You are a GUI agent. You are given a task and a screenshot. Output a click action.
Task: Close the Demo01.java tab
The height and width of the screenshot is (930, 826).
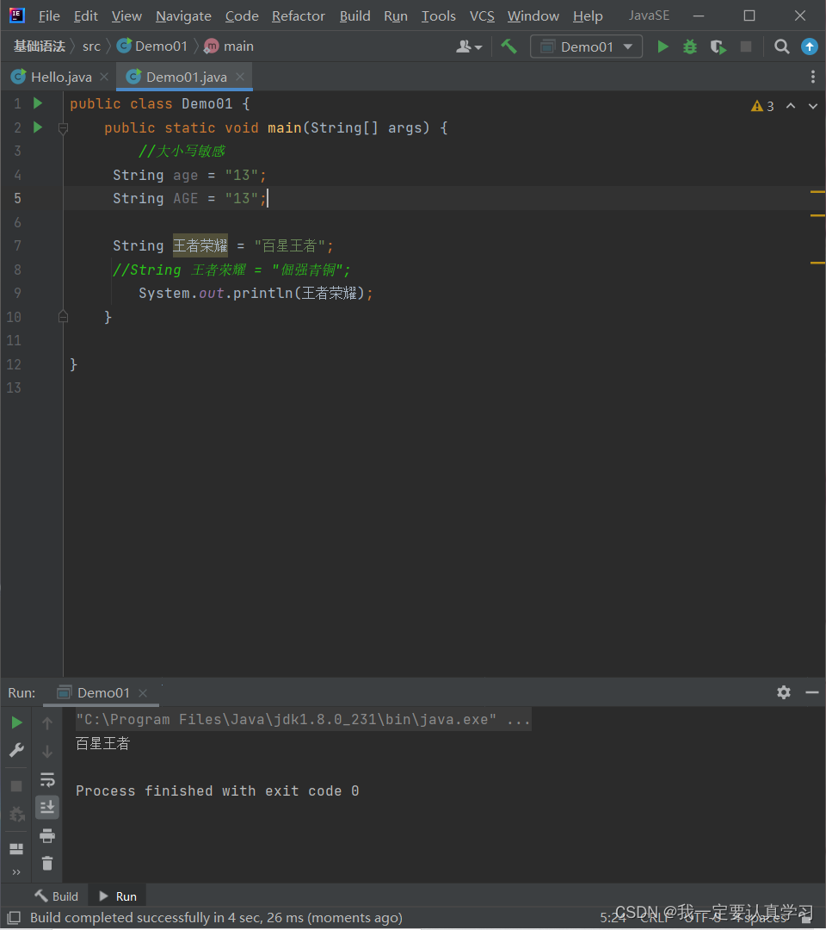(240, 77)
